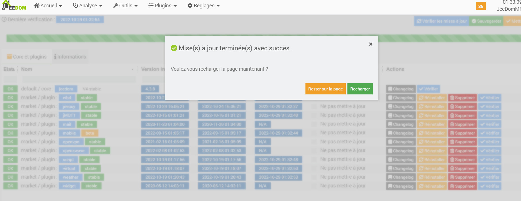Image resolution: width=521 pixels, height=201 pixels.
Task: Click Supprimer for the openvpn plugin
Action: (x=463, y=142)
